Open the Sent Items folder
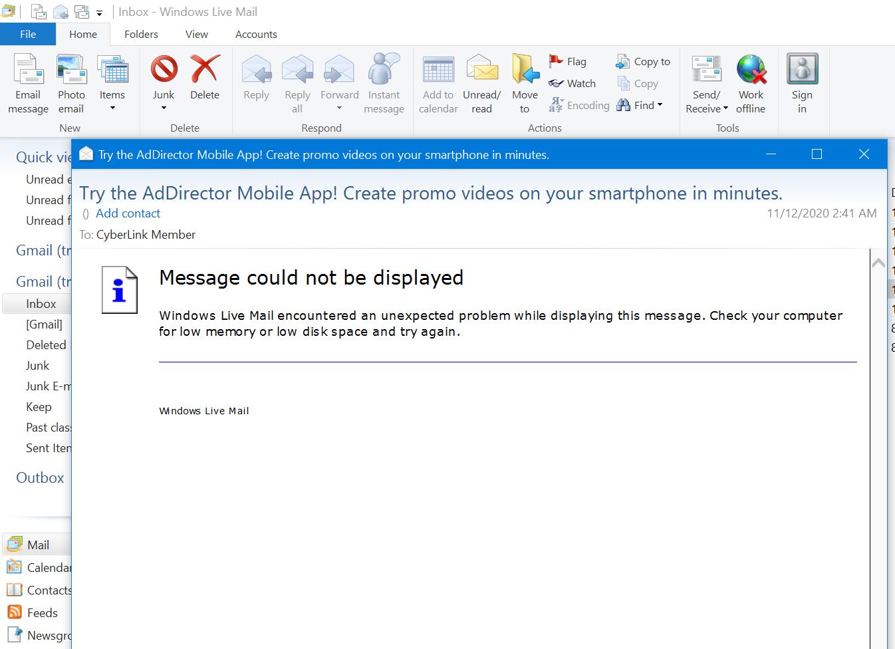895x649 pixels. [48, 448]
